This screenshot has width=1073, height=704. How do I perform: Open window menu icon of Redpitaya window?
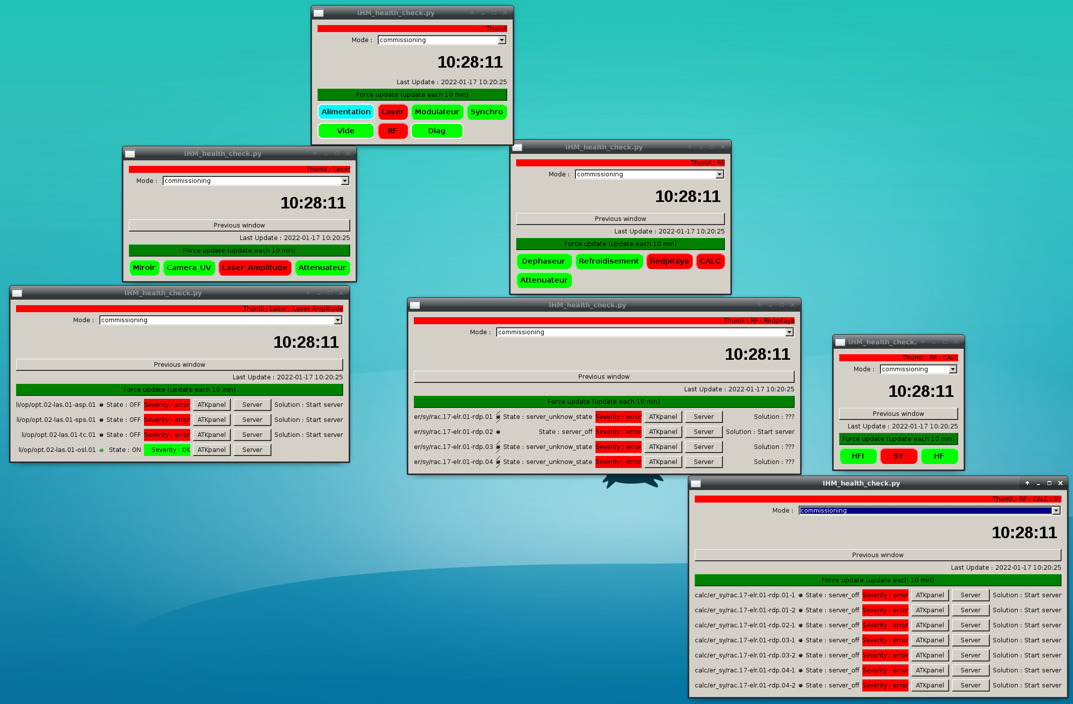point(415,305)
